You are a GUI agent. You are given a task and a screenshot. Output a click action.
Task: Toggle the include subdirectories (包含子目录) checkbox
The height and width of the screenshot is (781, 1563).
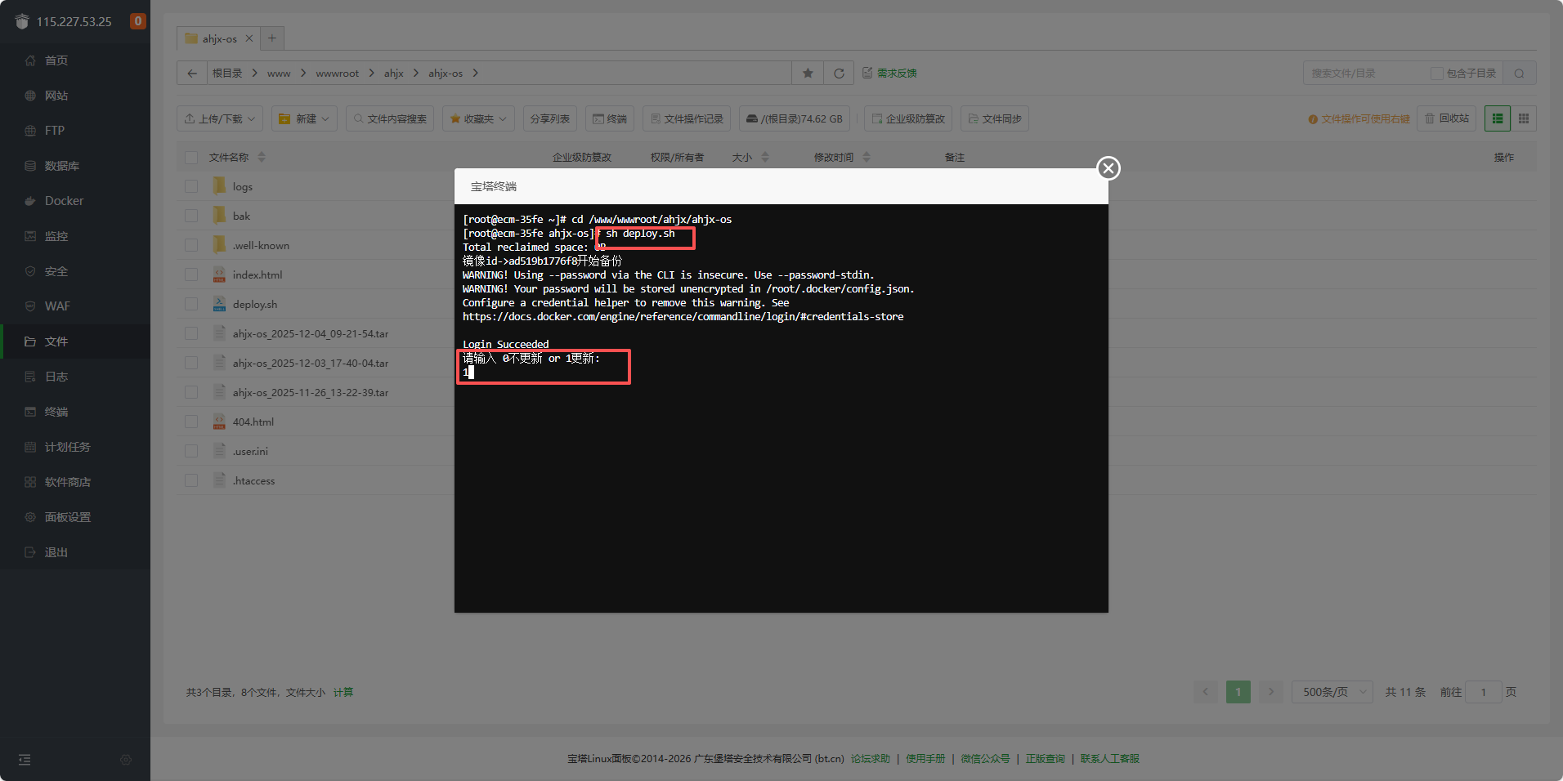[1436, 74]
